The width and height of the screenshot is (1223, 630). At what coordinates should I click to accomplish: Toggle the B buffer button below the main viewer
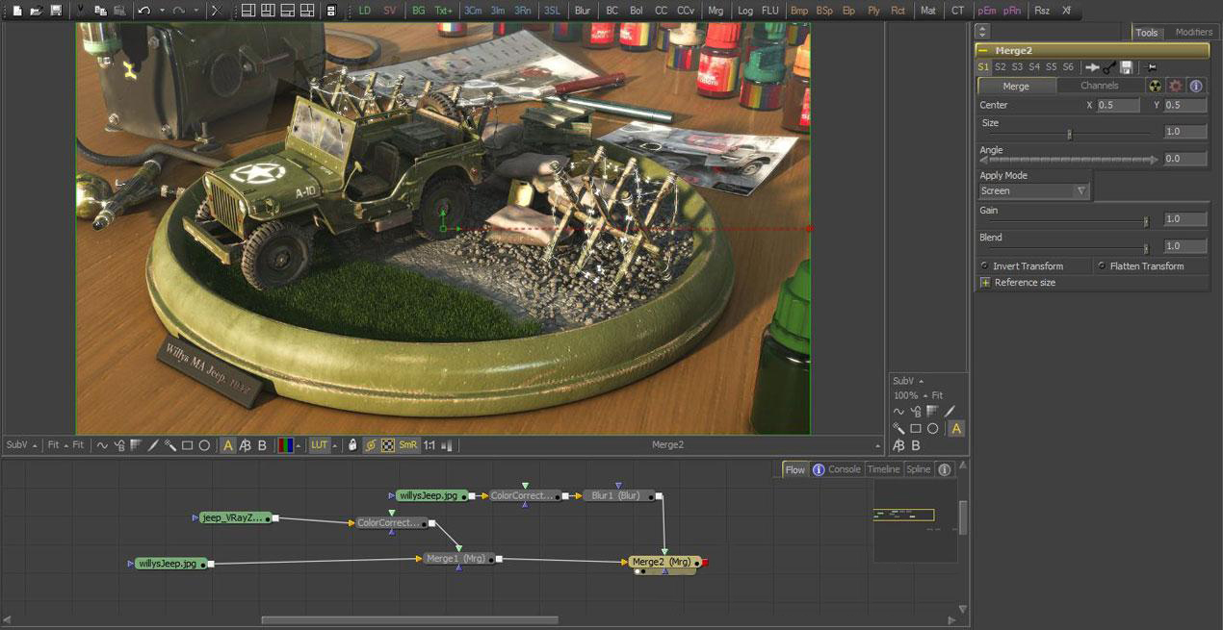[x=262, y=444]
